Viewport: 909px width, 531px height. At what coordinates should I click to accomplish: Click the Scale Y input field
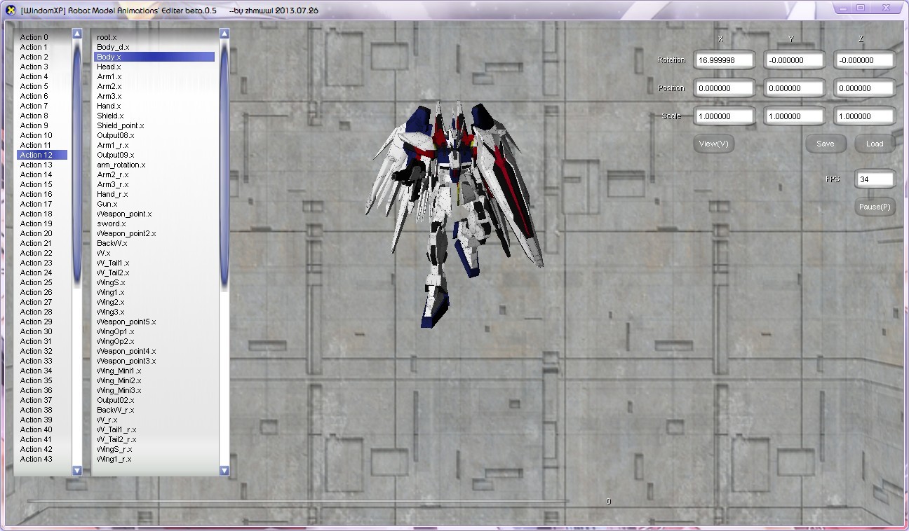(795, 116)
